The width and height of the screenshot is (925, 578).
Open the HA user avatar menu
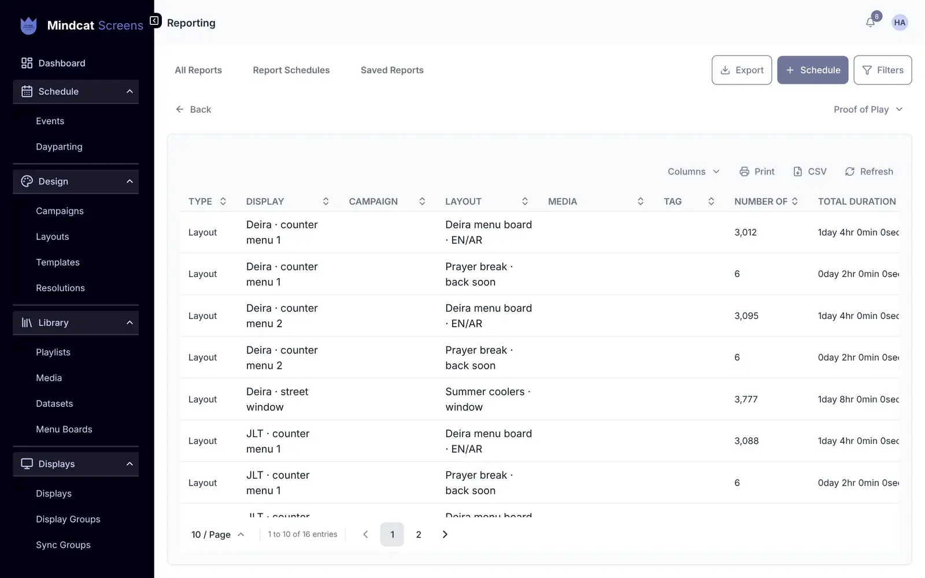click(900, 23)
